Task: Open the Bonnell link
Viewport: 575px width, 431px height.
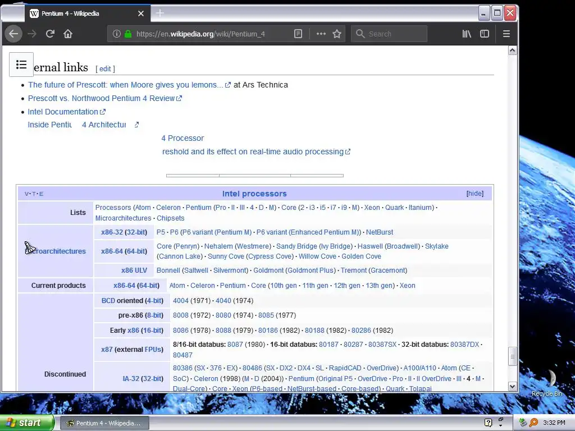Action: pyautogui.click(x=168, y=270)
